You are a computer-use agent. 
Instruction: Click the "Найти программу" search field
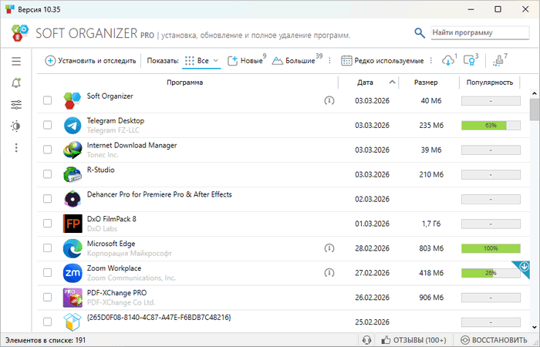(474, 33)
